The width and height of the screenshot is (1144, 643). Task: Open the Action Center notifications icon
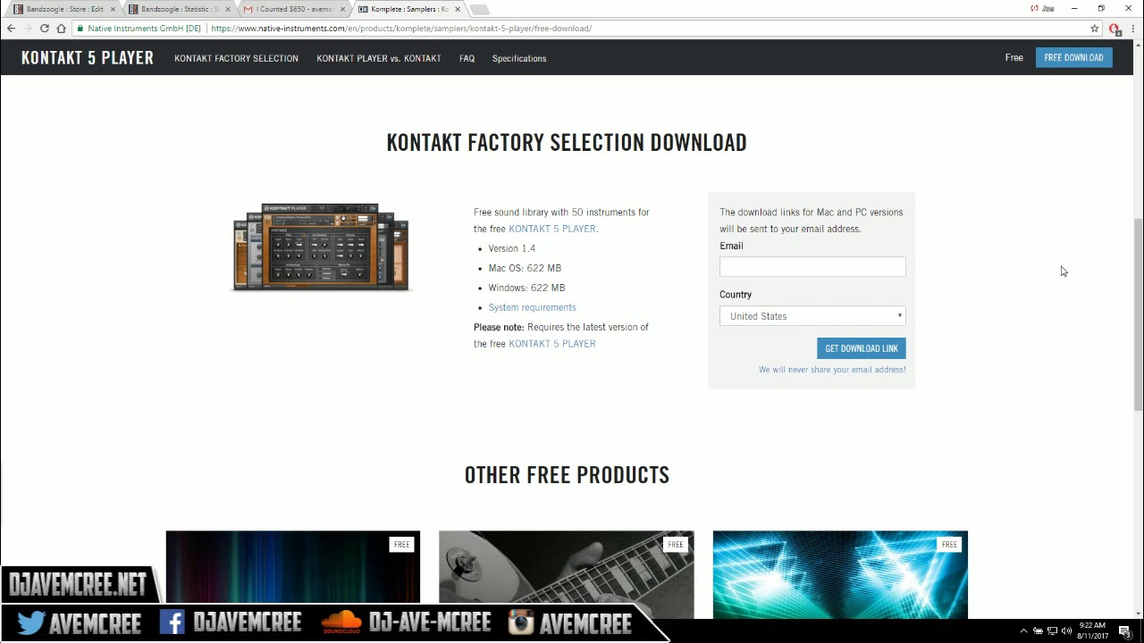(x=1125, y=631)
